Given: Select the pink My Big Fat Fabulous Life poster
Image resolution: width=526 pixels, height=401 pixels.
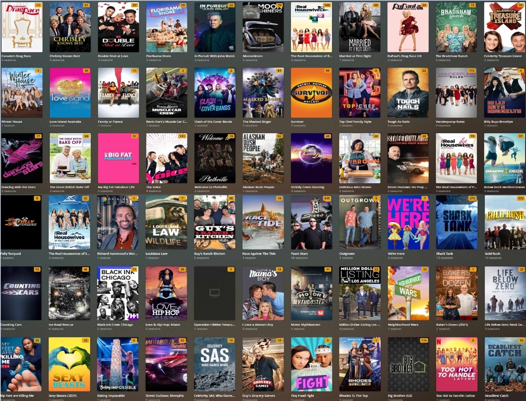Looking at the screenshot, I should click(118, 158).
